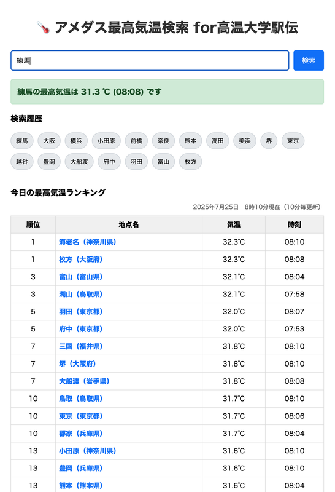Click the 美浜 history chip
335x492 pixels.
(245, 141)
